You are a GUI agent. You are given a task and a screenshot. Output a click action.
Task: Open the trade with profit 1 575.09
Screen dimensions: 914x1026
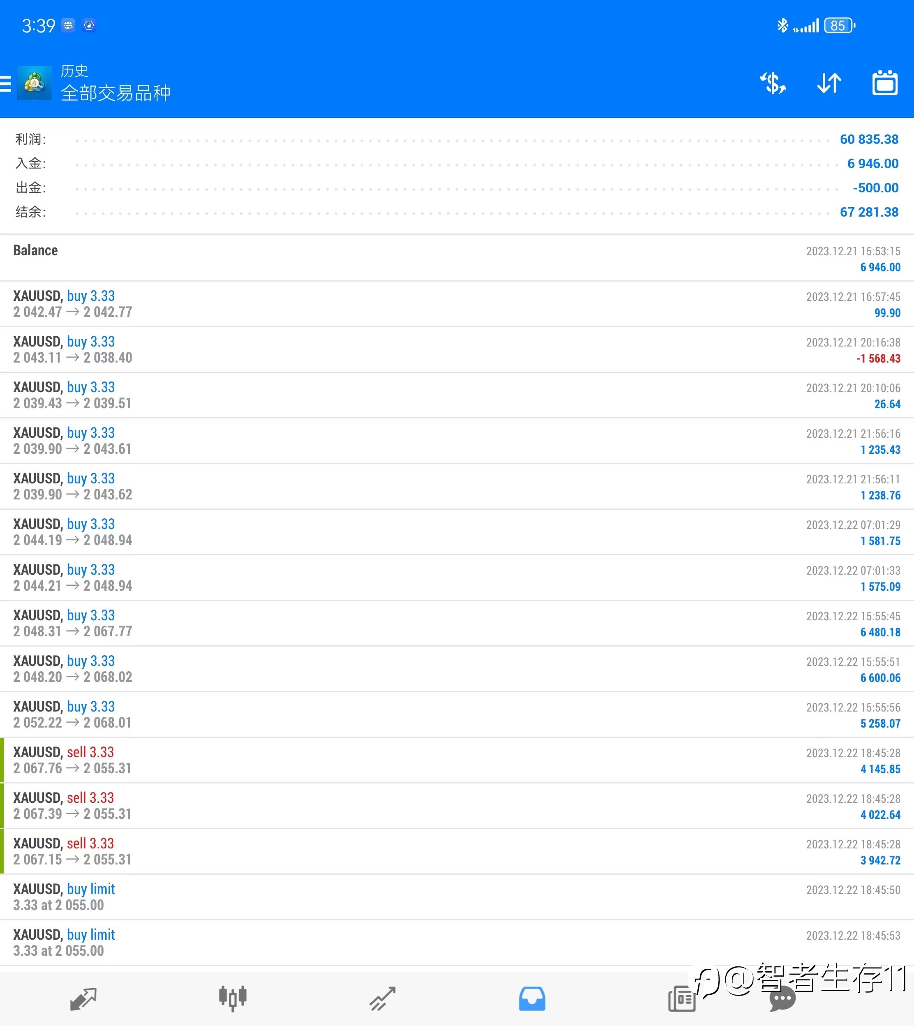tap(457, 578)
